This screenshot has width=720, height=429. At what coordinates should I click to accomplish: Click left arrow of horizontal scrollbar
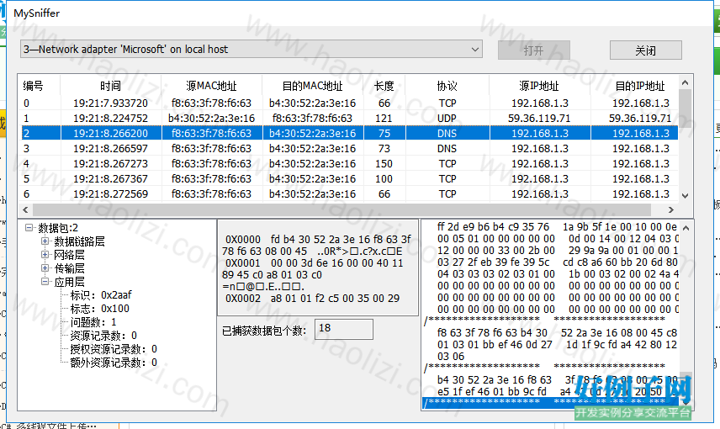tap(26, 209)
